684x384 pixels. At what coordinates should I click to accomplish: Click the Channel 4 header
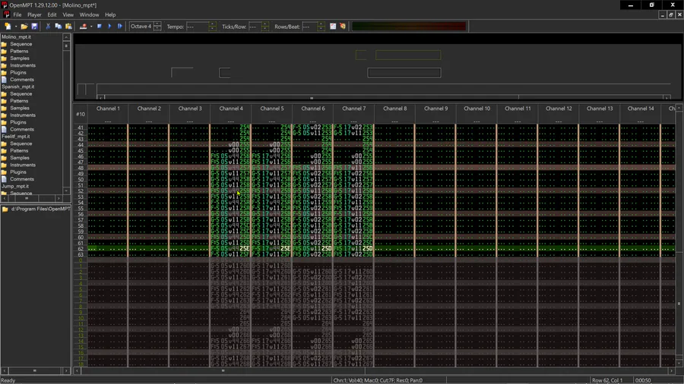point(231,109)
